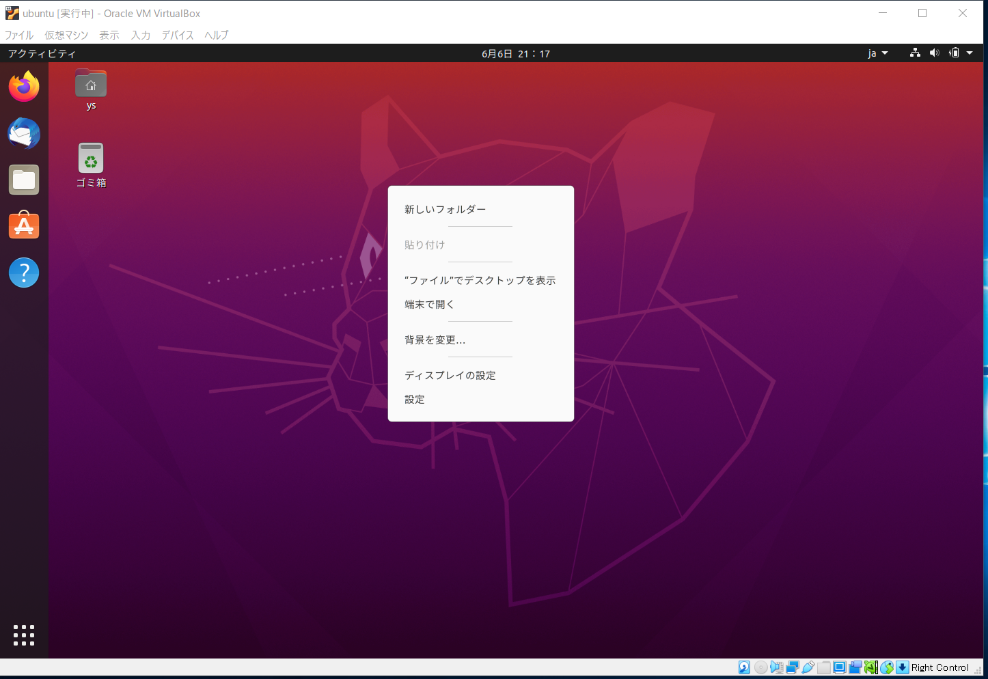The width and height of the screenshot is (988, 679).
Task: Open the Help icon in dock
Action: pos(24,273)
